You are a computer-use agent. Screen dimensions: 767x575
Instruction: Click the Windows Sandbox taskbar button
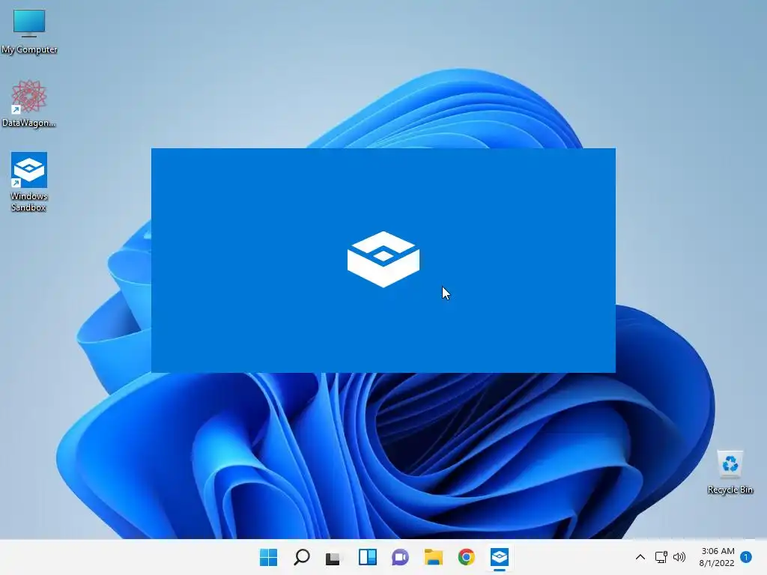pos(500,557)
